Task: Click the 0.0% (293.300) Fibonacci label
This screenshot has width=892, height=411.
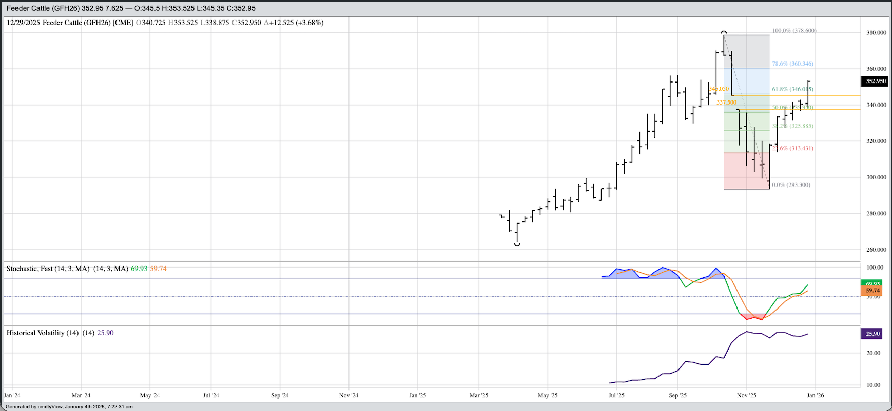Action: tap(791, 185)
